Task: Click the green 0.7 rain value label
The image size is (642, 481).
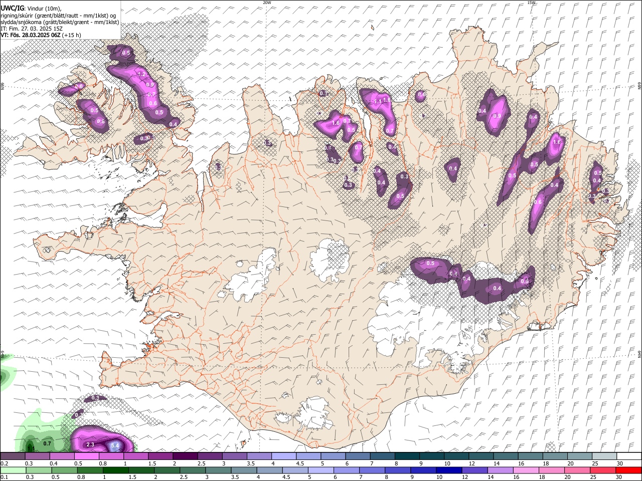Action: [x=47, y=443]
